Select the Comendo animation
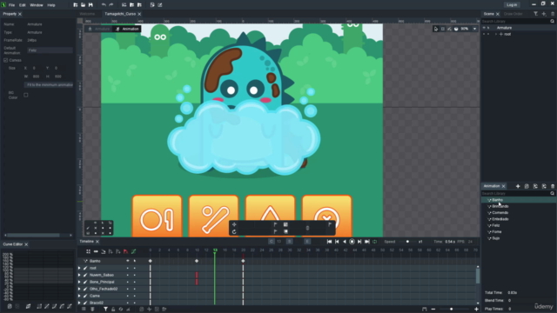 coord(500,212)
